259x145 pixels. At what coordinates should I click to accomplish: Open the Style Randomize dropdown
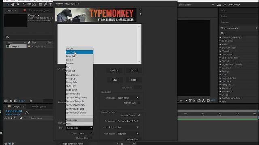pos(79,128)
